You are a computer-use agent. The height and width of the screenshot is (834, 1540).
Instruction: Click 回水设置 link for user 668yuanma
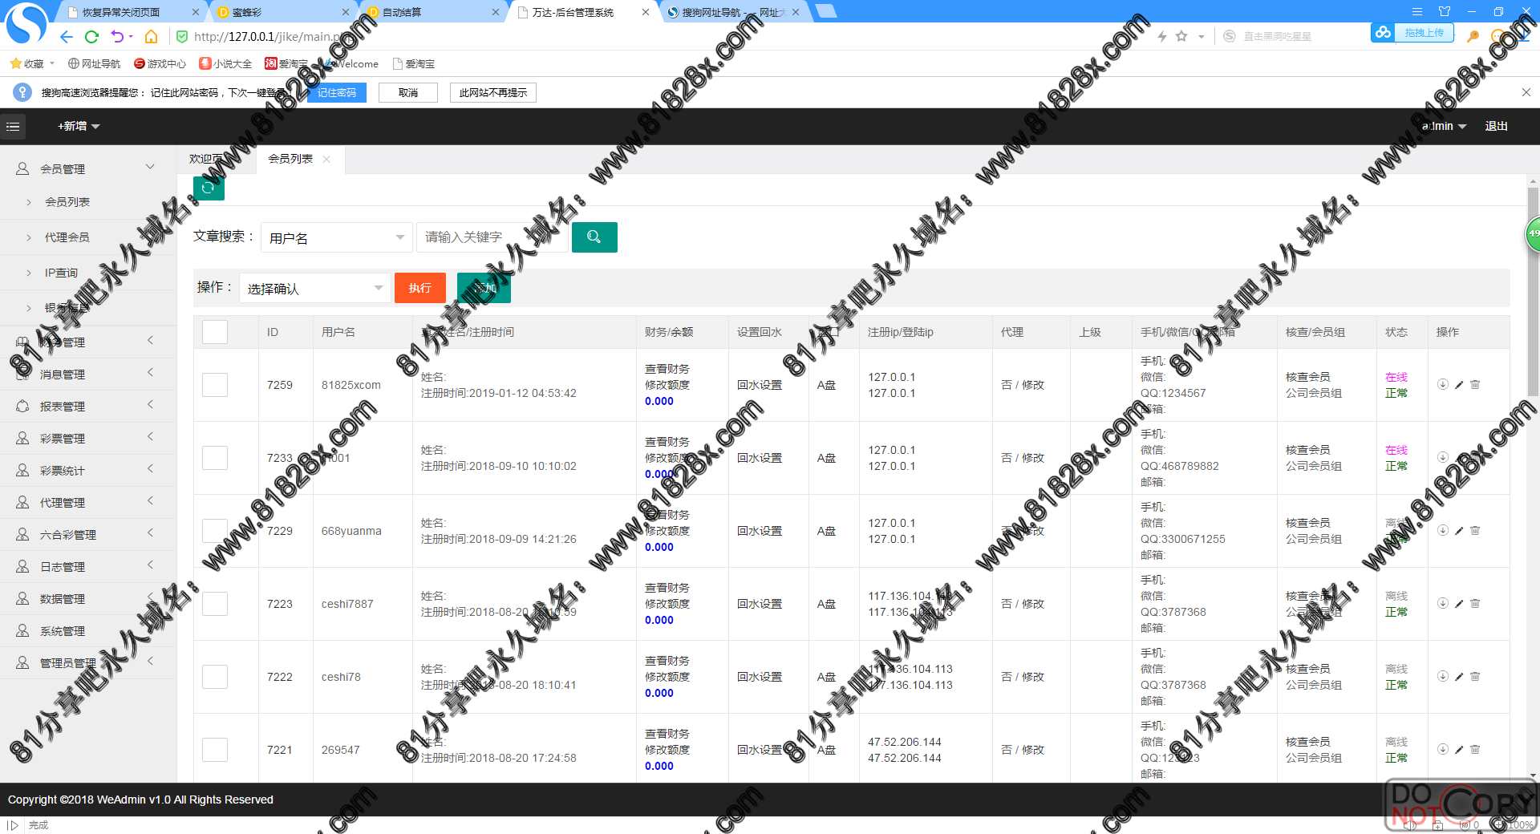click(759, 531)
